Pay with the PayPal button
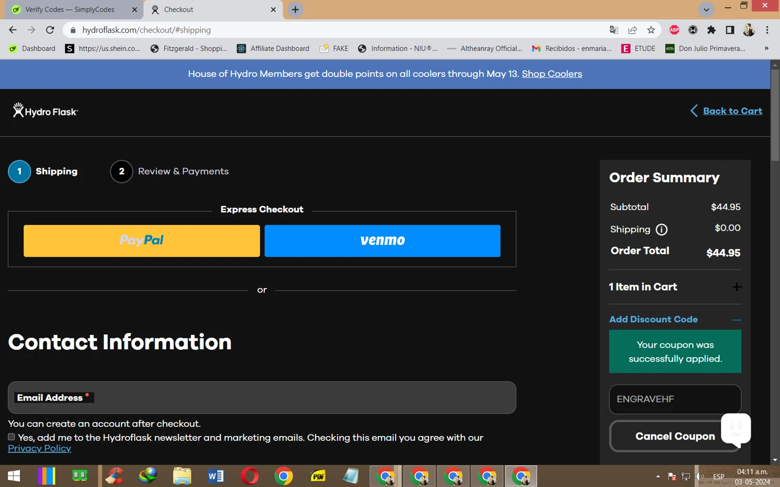Viewport: 780px width, 487px height. click(x=141, y=241)
